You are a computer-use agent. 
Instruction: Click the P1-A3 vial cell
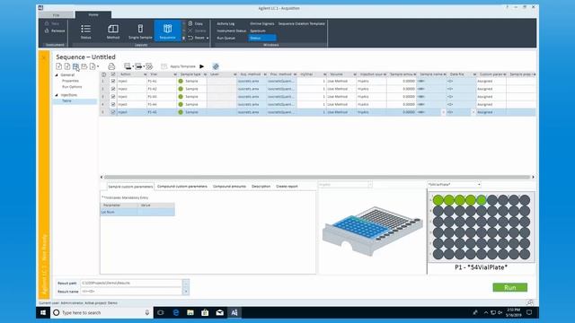tap(162, 97)
